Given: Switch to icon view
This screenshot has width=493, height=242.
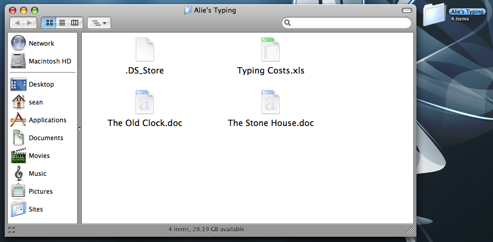Looking at the screenshot, I should tap(49, 23).
